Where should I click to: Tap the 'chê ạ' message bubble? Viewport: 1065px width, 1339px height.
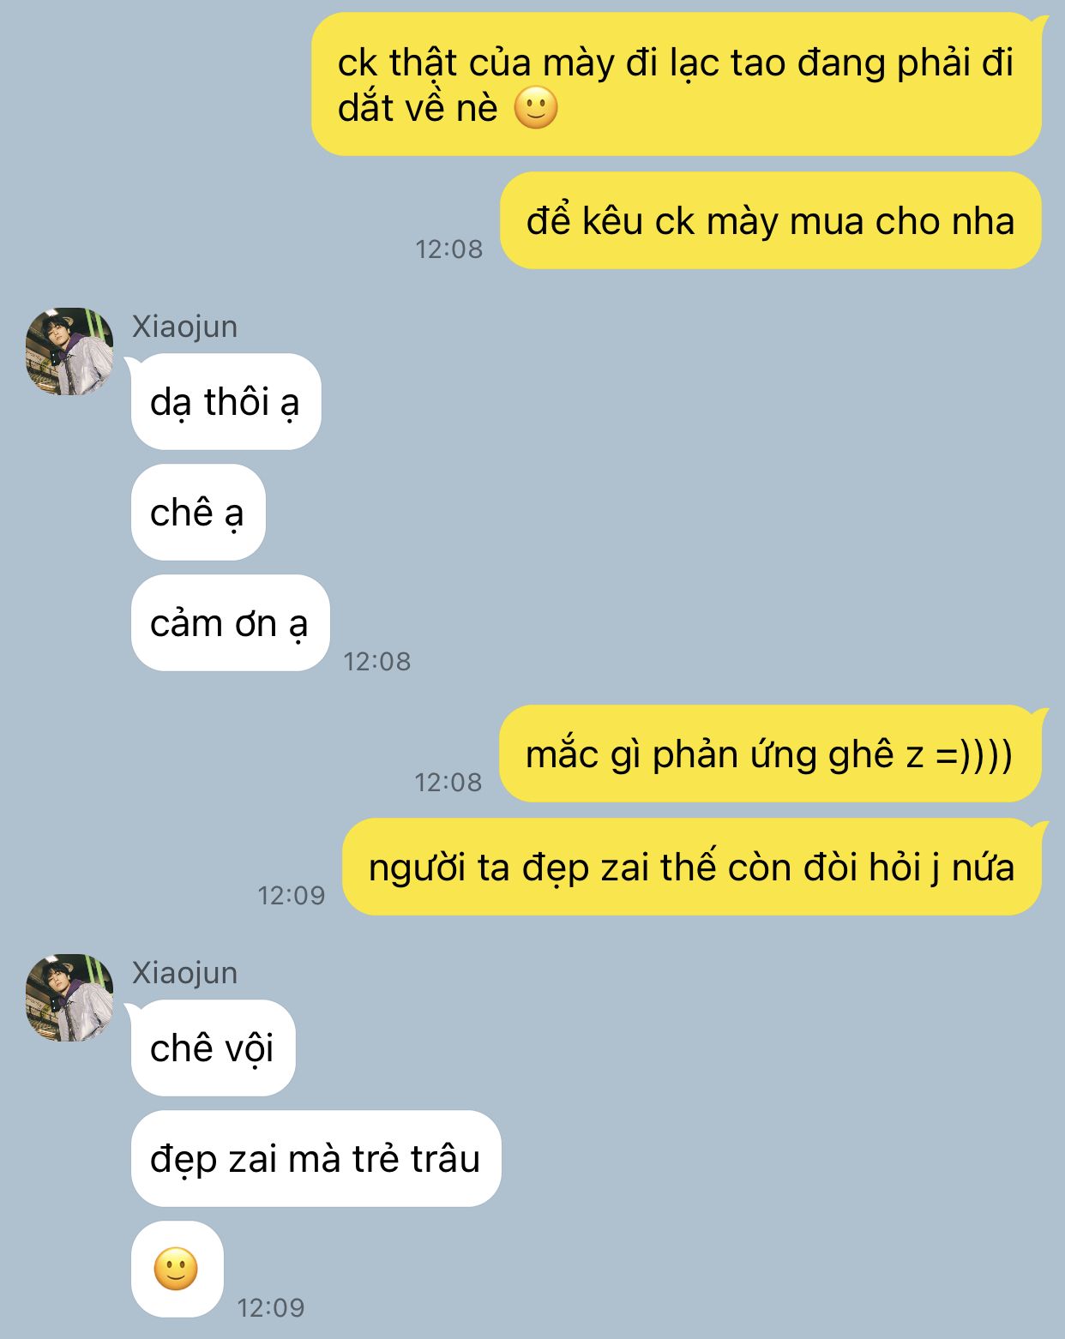[x=198, y=513]
